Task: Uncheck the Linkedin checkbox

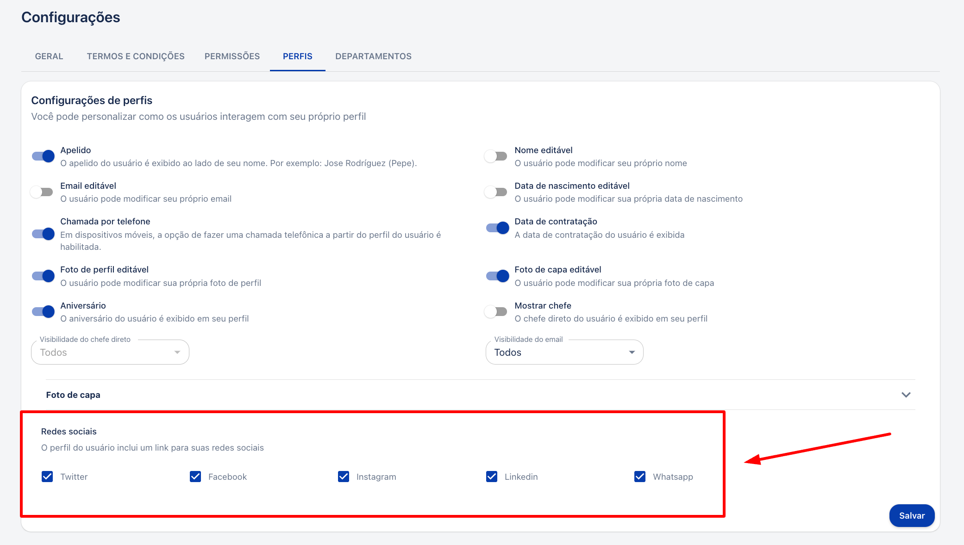Action: (492, 477)
